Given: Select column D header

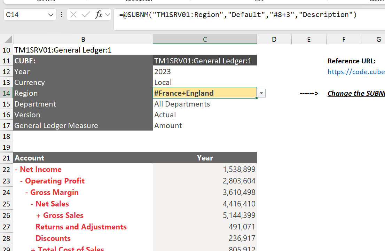Looking at the screenshot, I should coord(274,39).
